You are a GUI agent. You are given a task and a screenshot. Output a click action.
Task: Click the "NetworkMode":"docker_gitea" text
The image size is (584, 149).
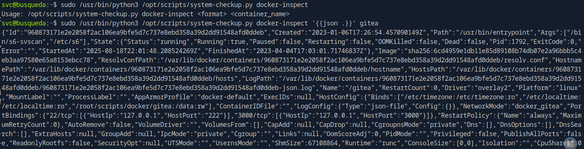(x=512, y=106)
